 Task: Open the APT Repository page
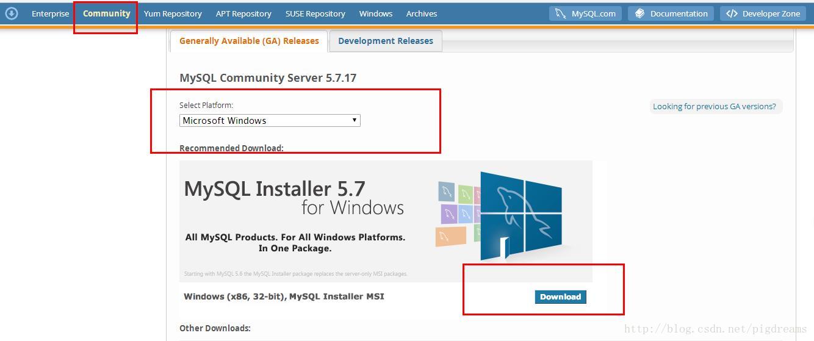pyautogui.click(x=243, y=13)
